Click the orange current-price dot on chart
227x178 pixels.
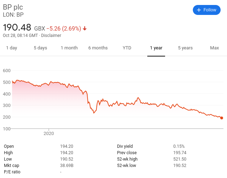(x=222, y=118)
